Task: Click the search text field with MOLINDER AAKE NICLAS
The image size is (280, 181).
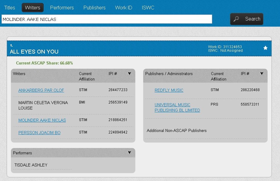Action: tap(107, 19)
